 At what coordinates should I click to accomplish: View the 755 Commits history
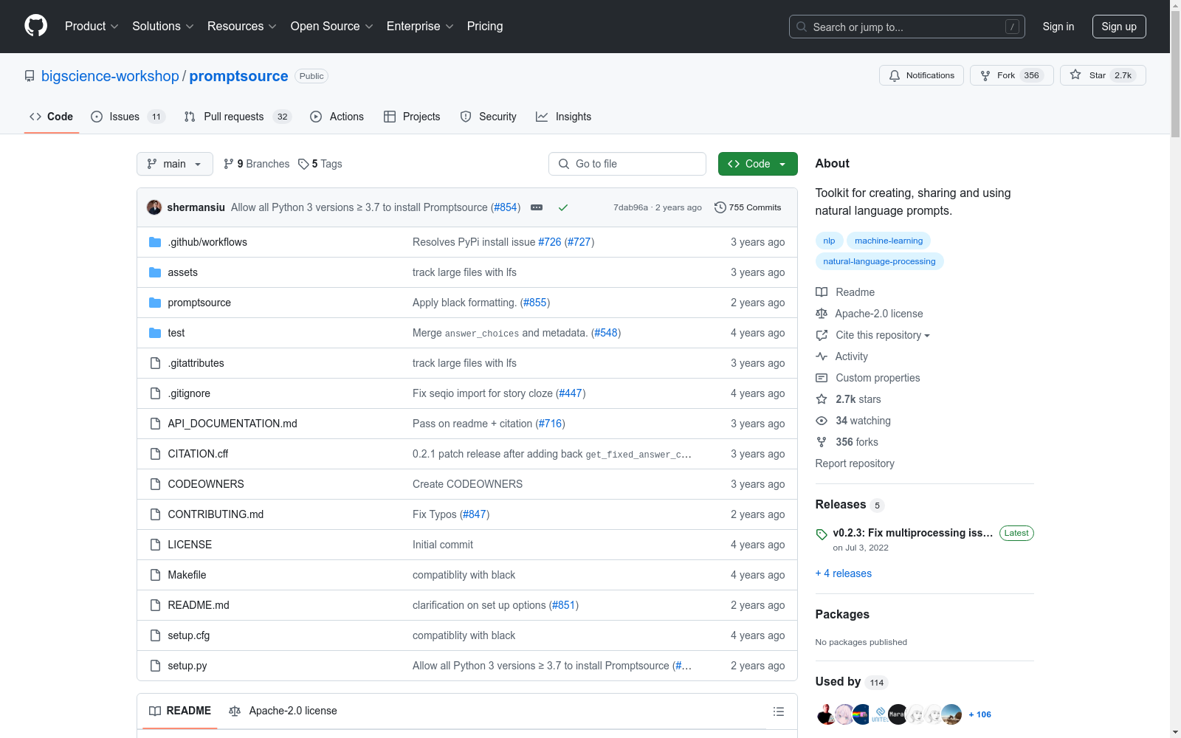pos(748,207)
